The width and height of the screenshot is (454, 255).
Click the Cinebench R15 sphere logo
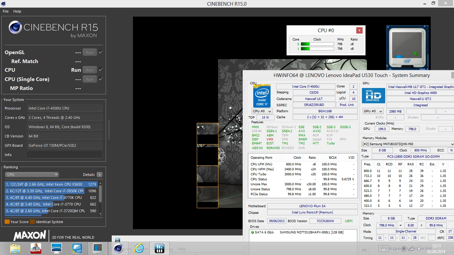point(15,27)
